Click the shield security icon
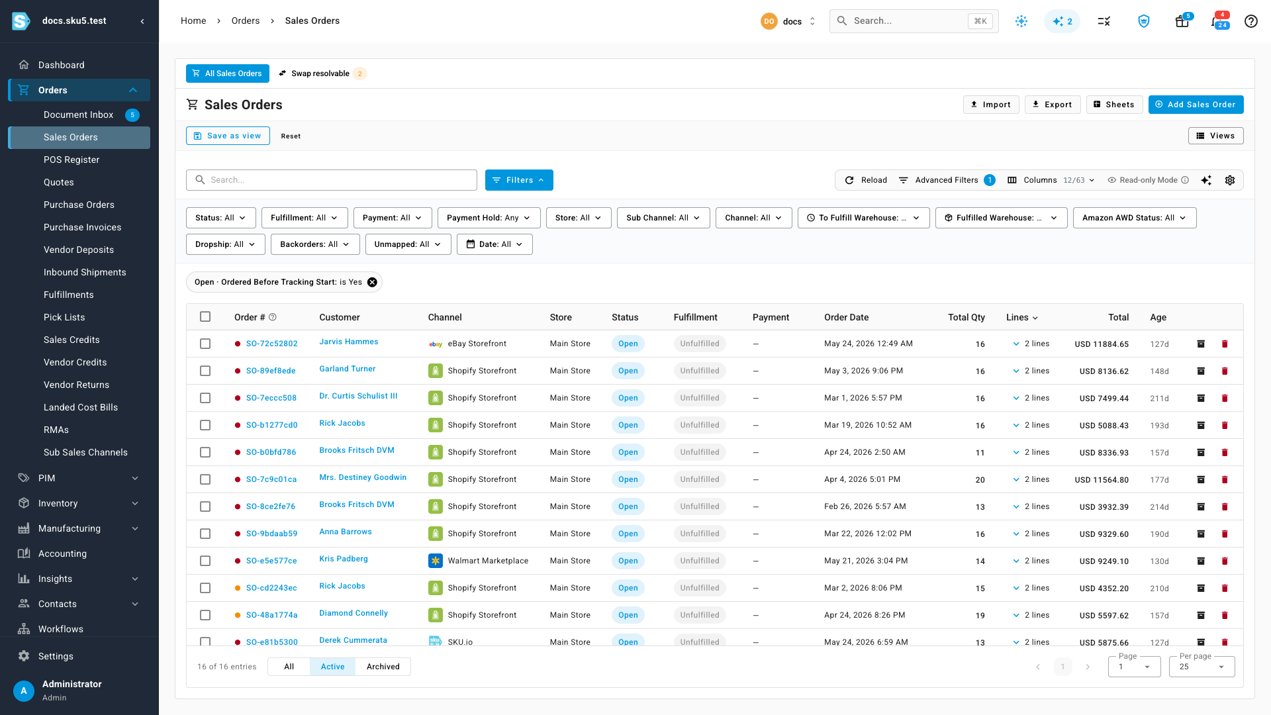This screenshot has width=1271, height=715. point(1144,21)
